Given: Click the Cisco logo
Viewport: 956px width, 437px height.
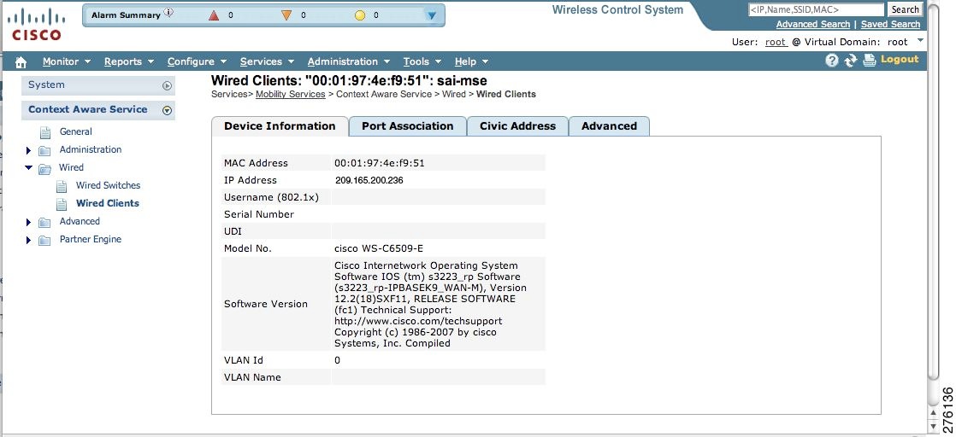Looking at the screenshot, I should (37, 24).
